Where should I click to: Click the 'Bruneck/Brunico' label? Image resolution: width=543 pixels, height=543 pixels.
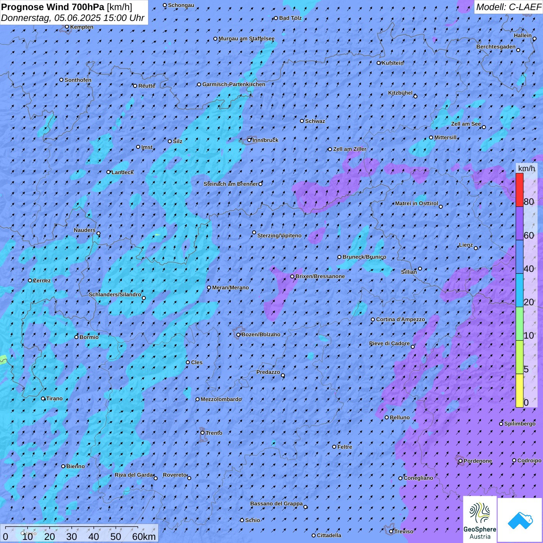pyautogui.click(x=364, y=257)
